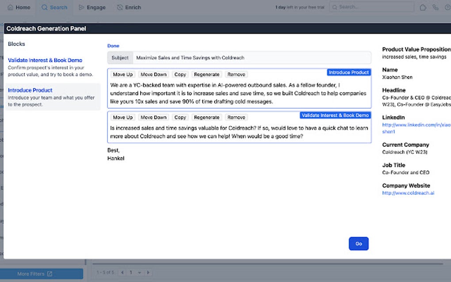Click the '1 day left in your free trial' notice

(300, 7)
